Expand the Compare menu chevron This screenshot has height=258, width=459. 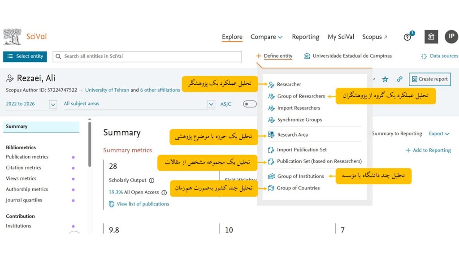(x=280, y=37)
